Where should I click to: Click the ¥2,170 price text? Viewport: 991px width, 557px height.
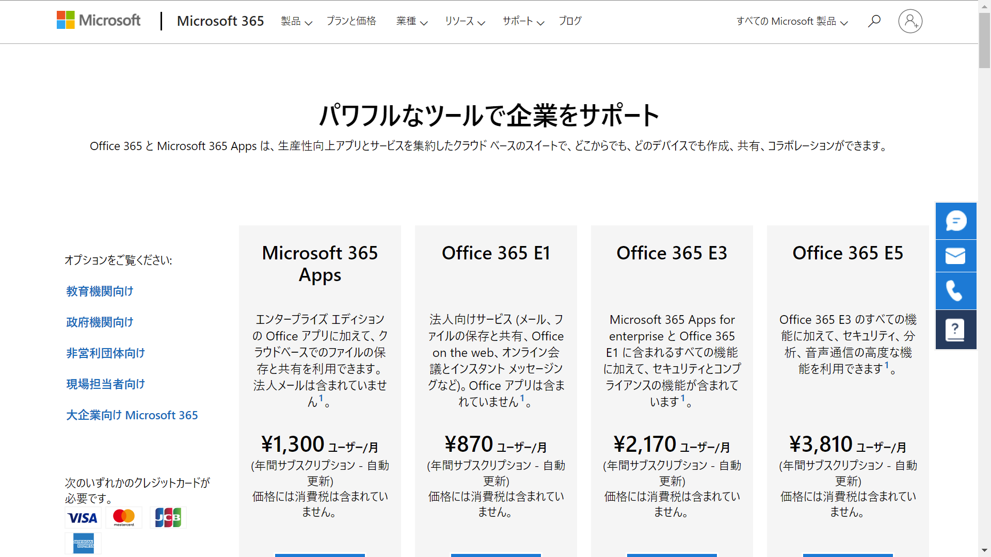[x=645, y=444]
